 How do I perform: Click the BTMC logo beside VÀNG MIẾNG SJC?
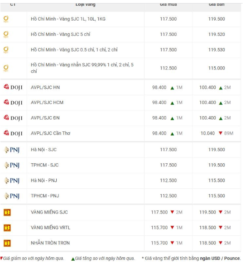click(x=7, y=212)
